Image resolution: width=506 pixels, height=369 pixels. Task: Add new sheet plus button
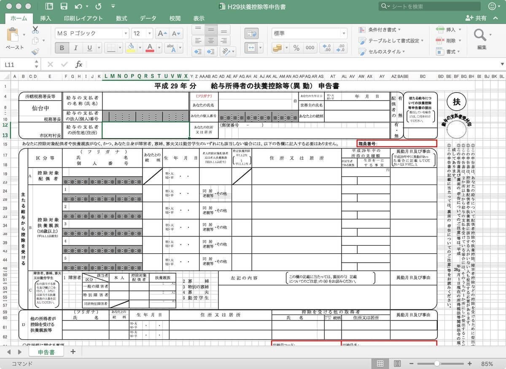73,351
